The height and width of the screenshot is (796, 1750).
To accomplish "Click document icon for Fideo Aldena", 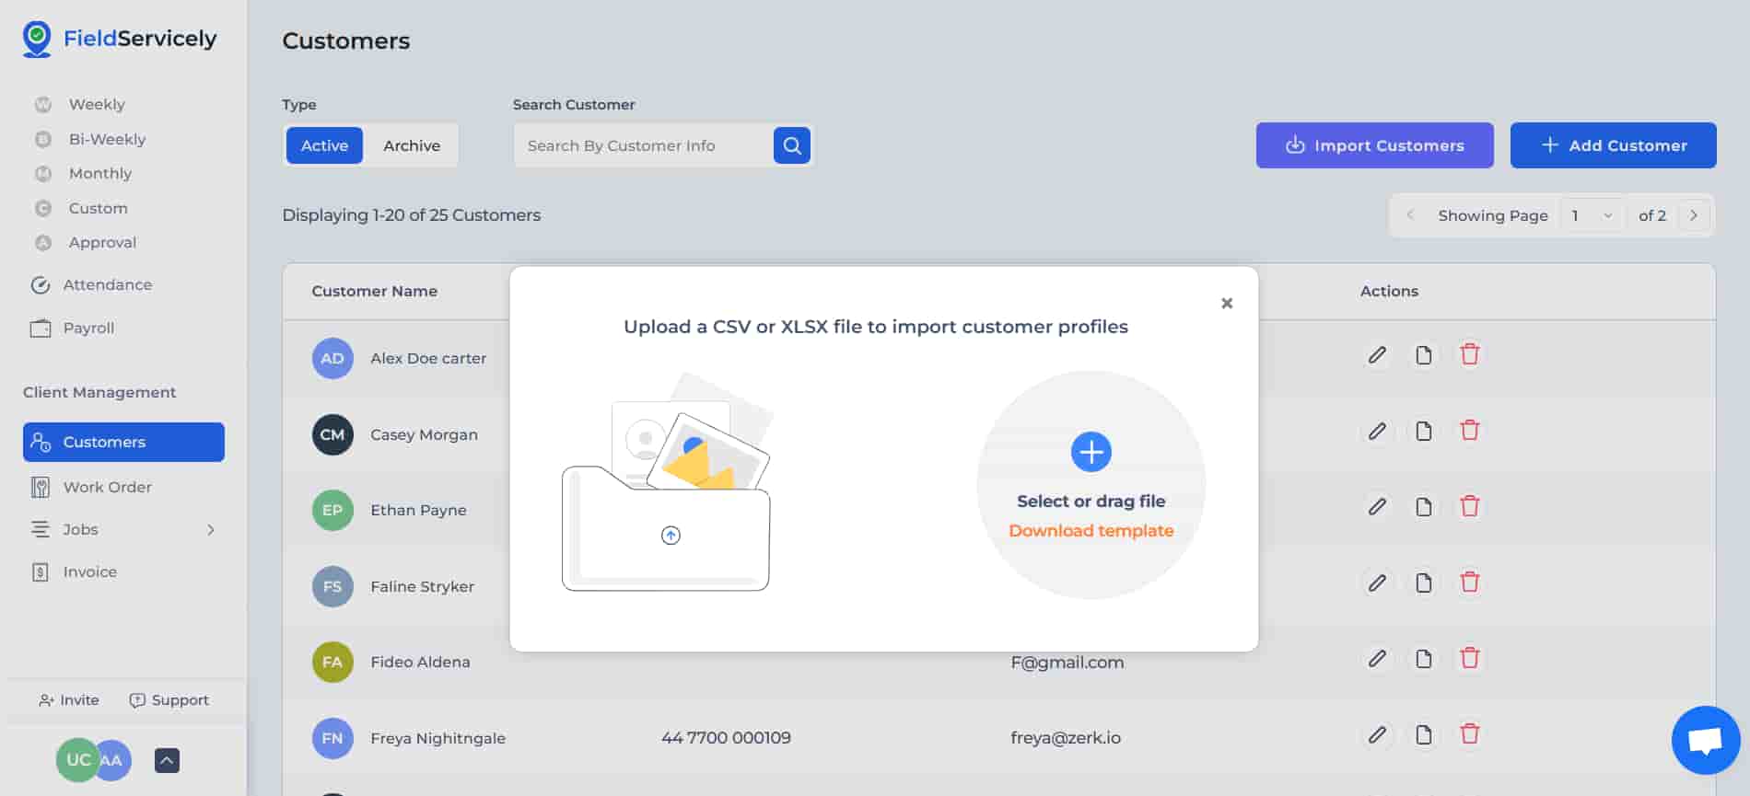I will [1423, 659].
